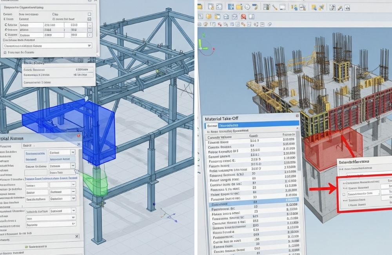Toggle the checkbox at the bottom of the upper-left dialog
This screenshot has width=392, height=255.
(5, 52)
